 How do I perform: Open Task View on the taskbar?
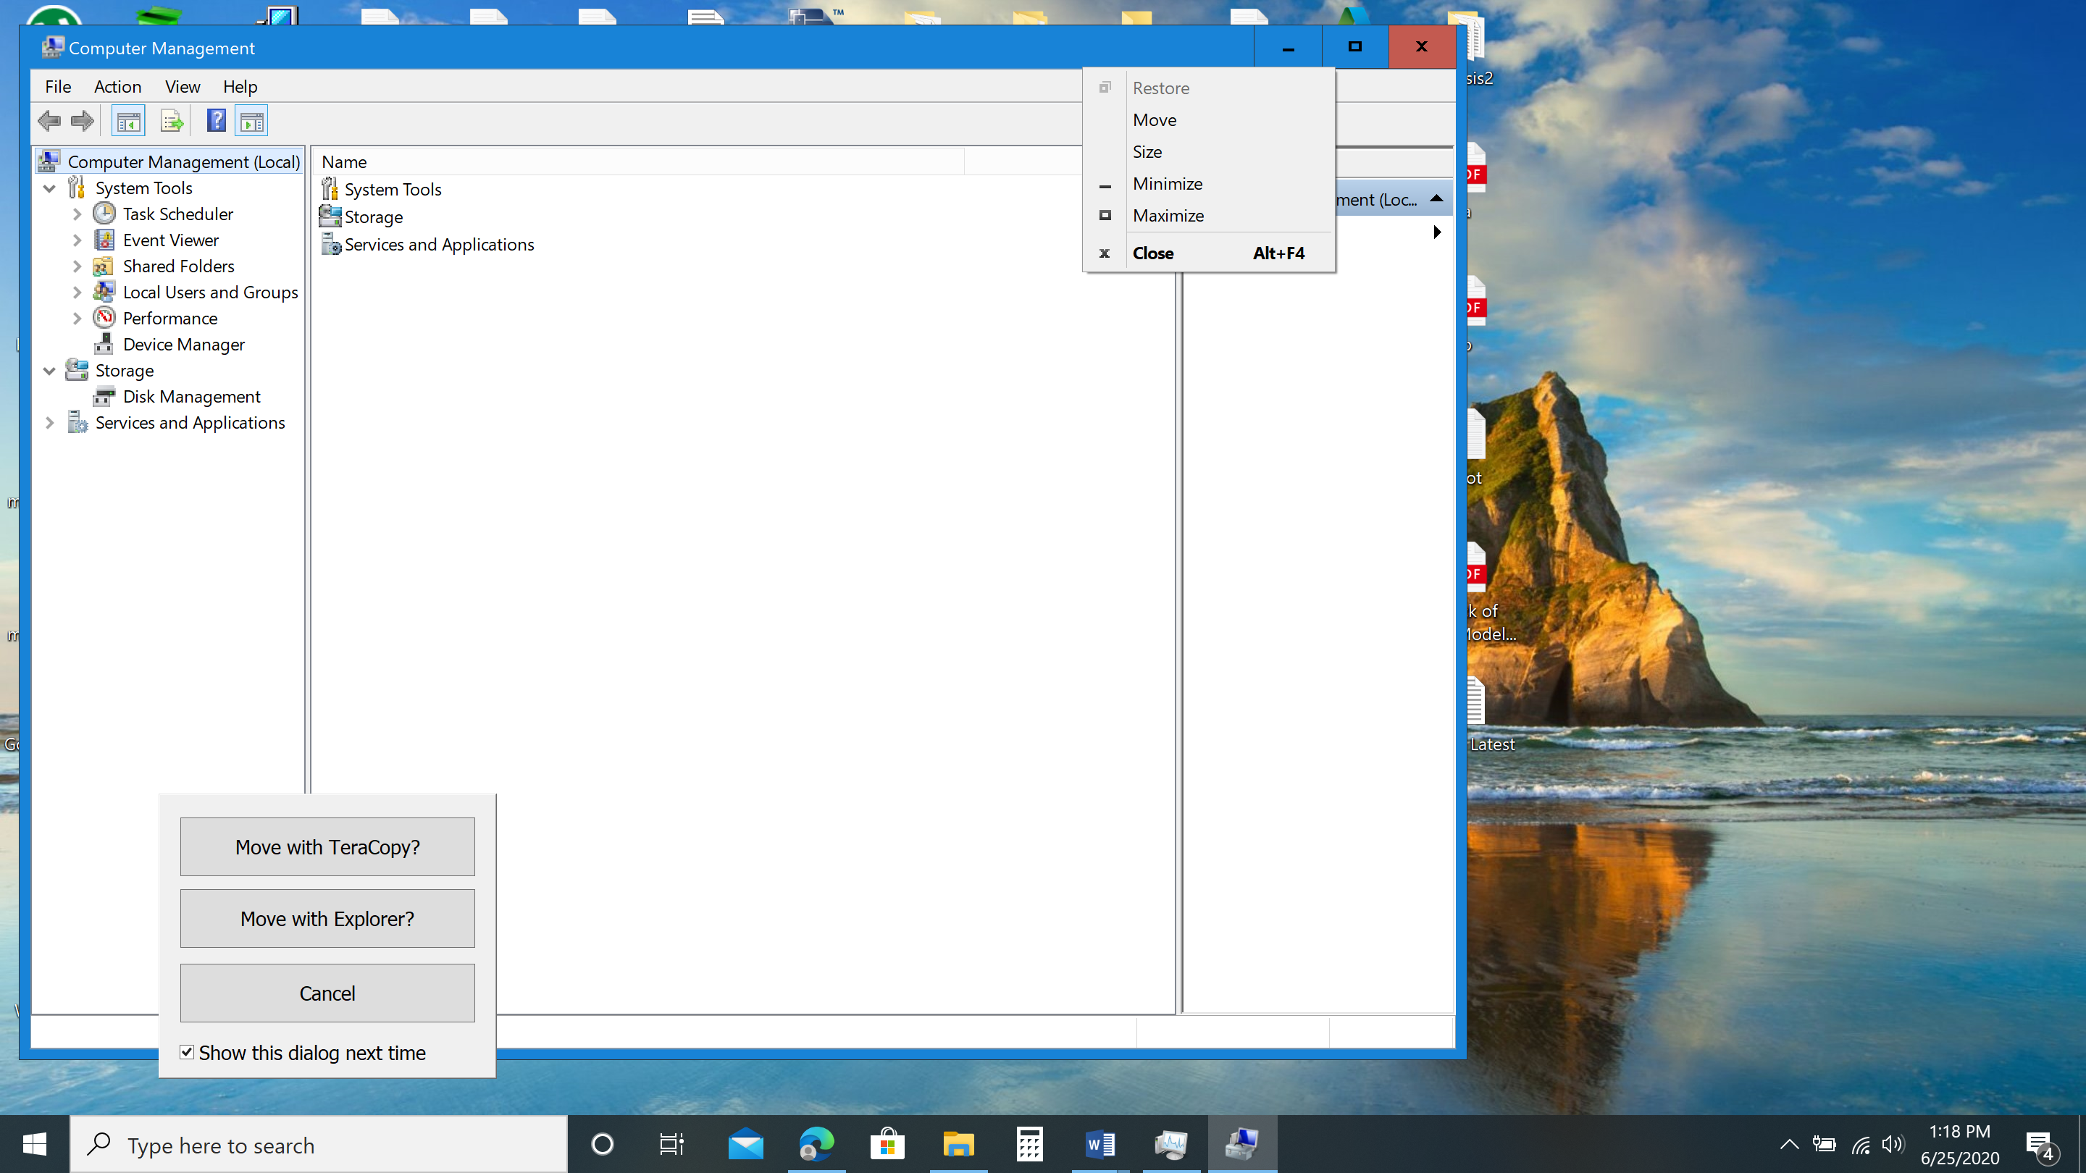point(671,1145)
